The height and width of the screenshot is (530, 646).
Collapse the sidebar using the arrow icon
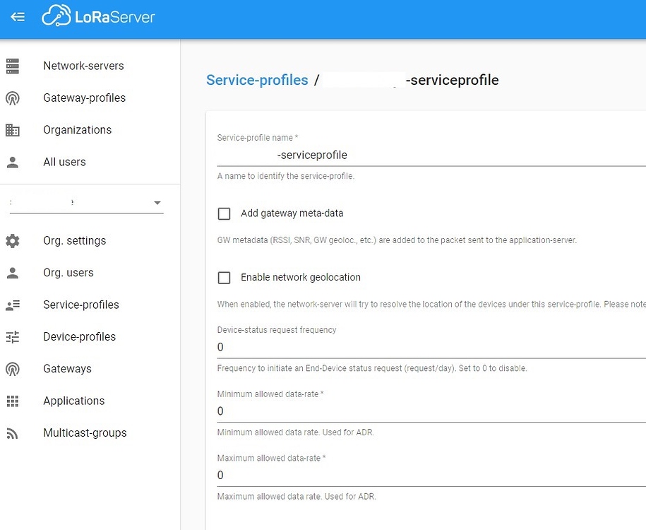17,18
